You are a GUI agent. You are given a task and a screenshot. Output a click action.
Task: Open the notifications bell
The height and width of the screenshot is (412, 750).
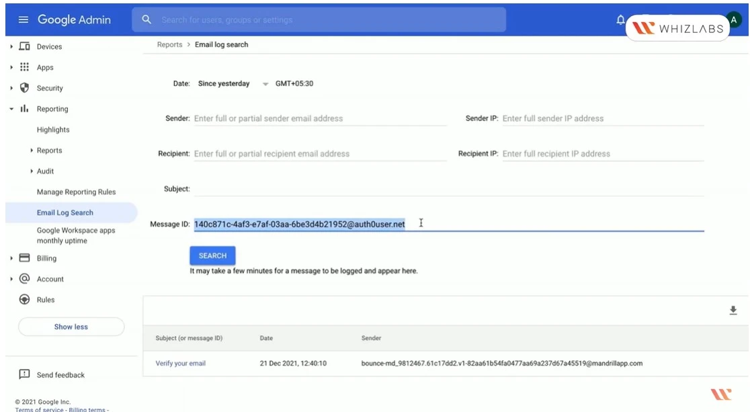pos(620,19)
